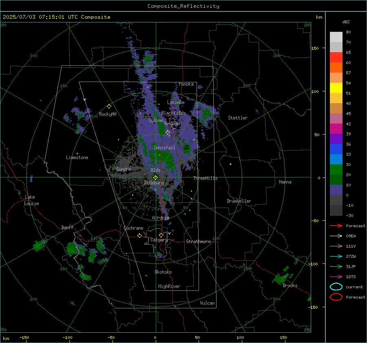367x343 pixels.
Task: Click the -150 value on the bottom axis
Action: click(24, 337)
